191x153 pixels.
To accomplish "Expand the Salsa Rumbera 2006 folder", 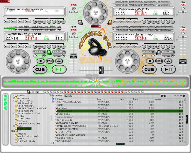I will point(14,113).
